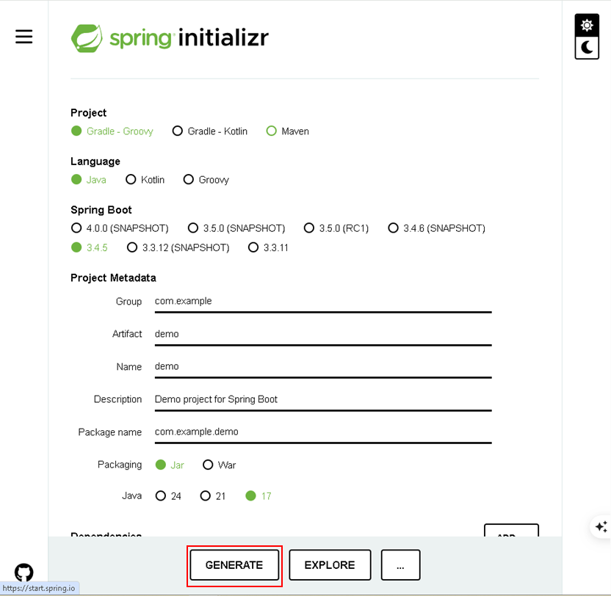Select Spring Boot 3.5.0 (SNAPSHOT)
Image resolution: width=611 pixels, height=596 pixels.
236,228
